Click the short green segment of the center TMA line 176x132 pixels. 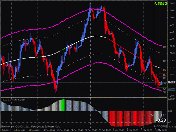(x=63, y=49)
